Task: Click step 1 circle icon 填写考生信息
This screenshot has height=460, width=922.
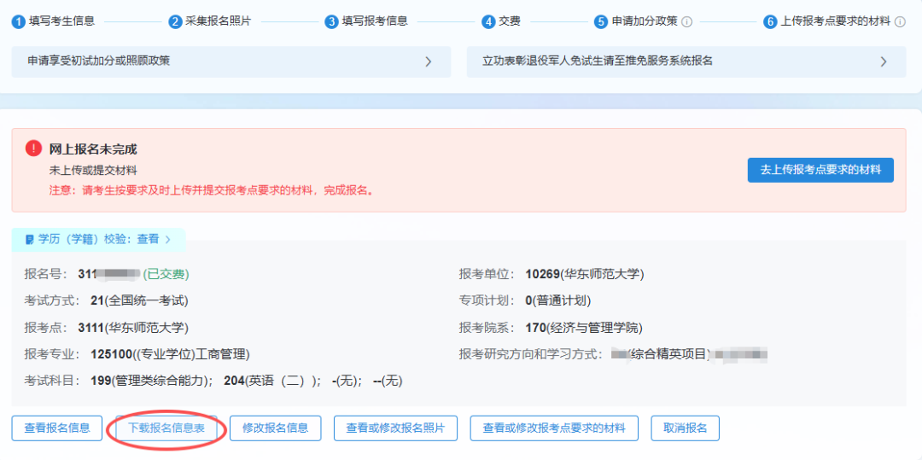Action: (19, 21)
